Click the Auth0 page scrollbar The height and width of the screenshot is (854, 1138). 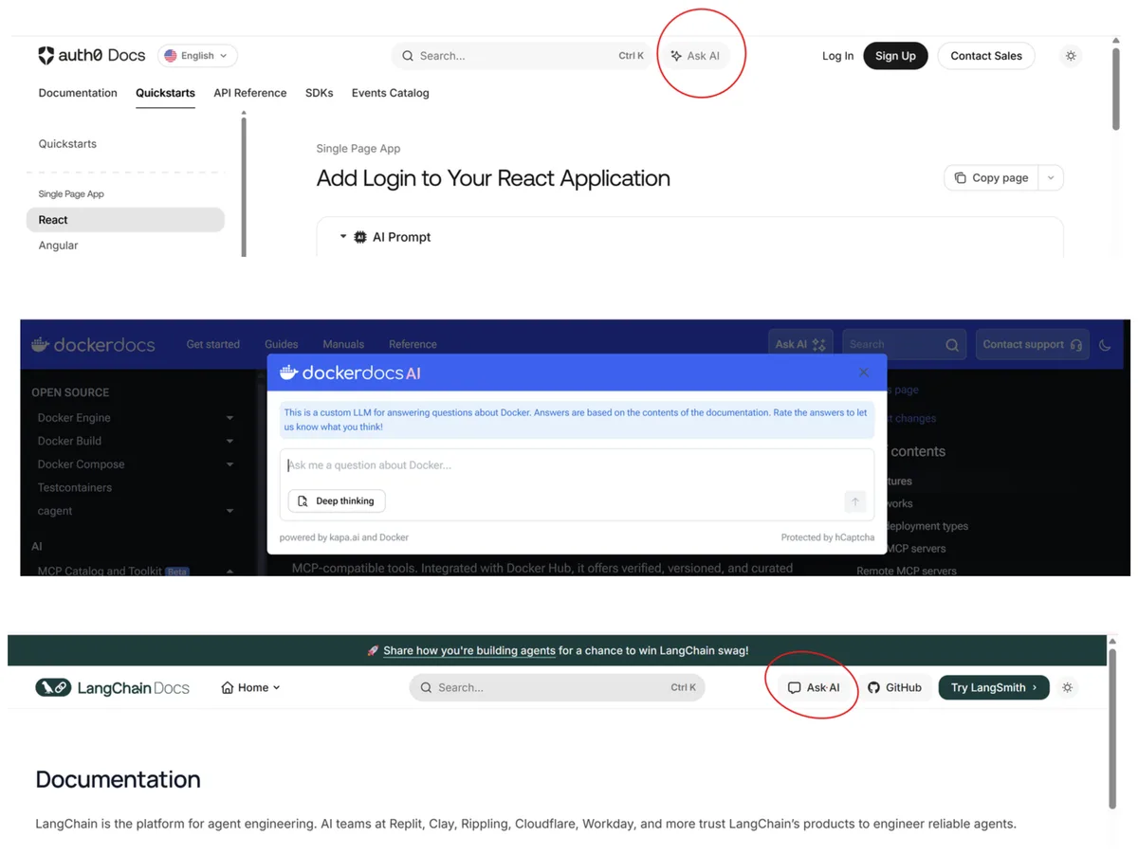click(x=1115, y=87)
